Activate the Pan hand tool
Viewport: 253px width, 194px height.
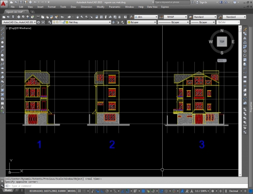78,17
